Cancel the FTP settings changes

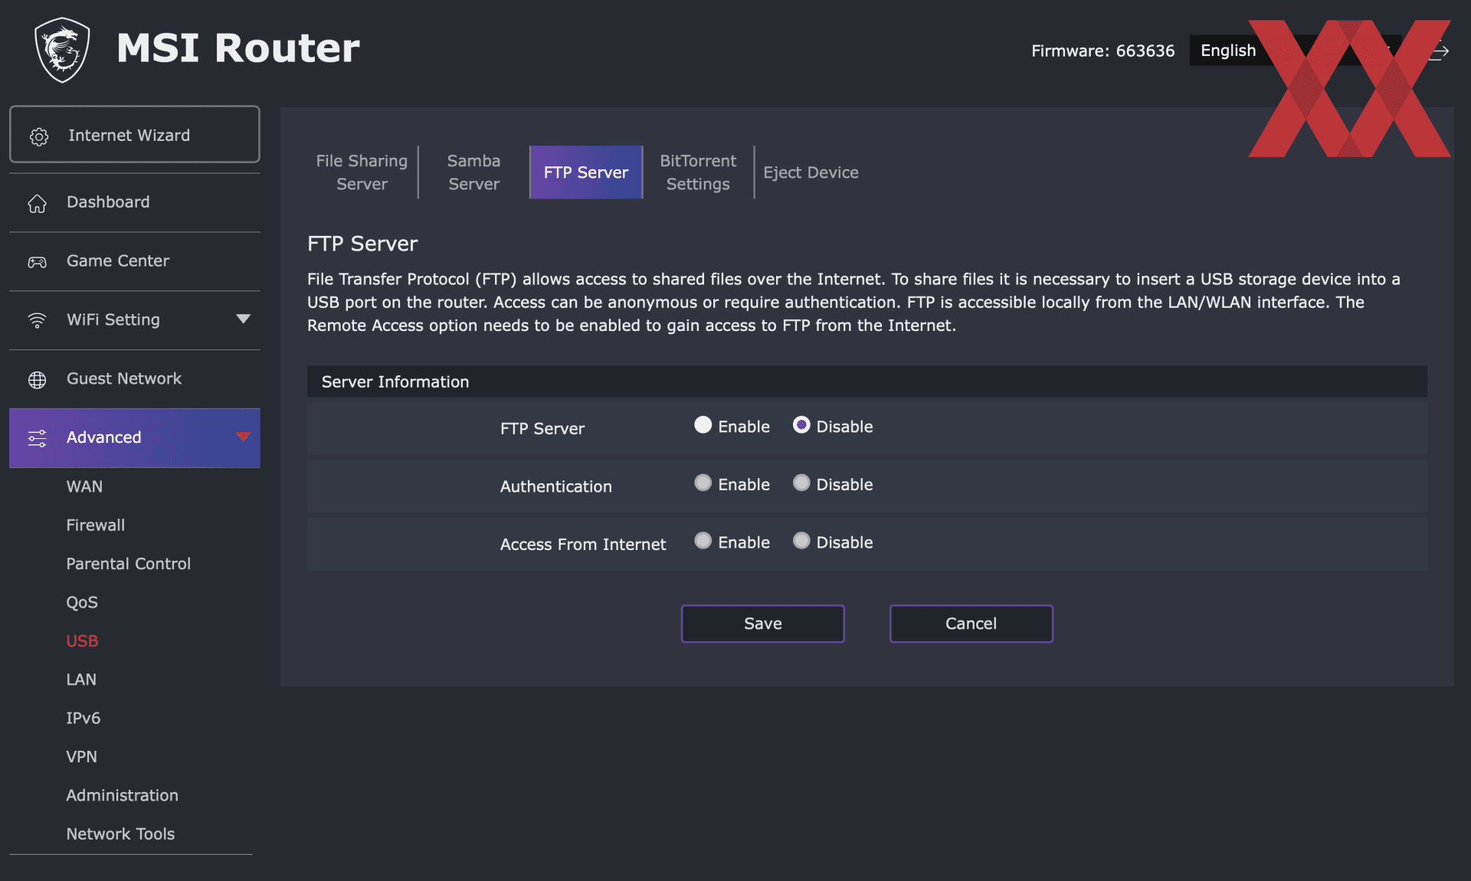tap(971, 624)
